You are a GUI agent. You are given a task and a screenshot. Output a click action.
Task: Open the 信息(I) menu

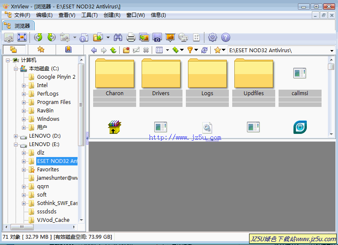pos(158,15)
